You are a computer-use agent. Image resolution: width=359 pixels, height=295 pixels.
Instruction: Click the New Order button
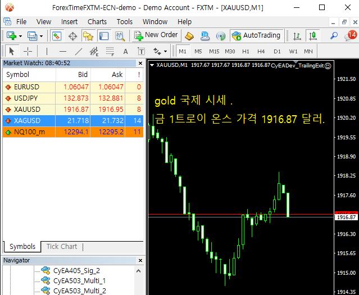tap(157, 35)
